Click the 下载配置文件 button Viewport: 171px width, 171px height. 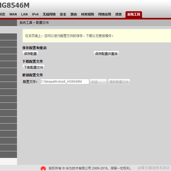[x=33, y=67]
